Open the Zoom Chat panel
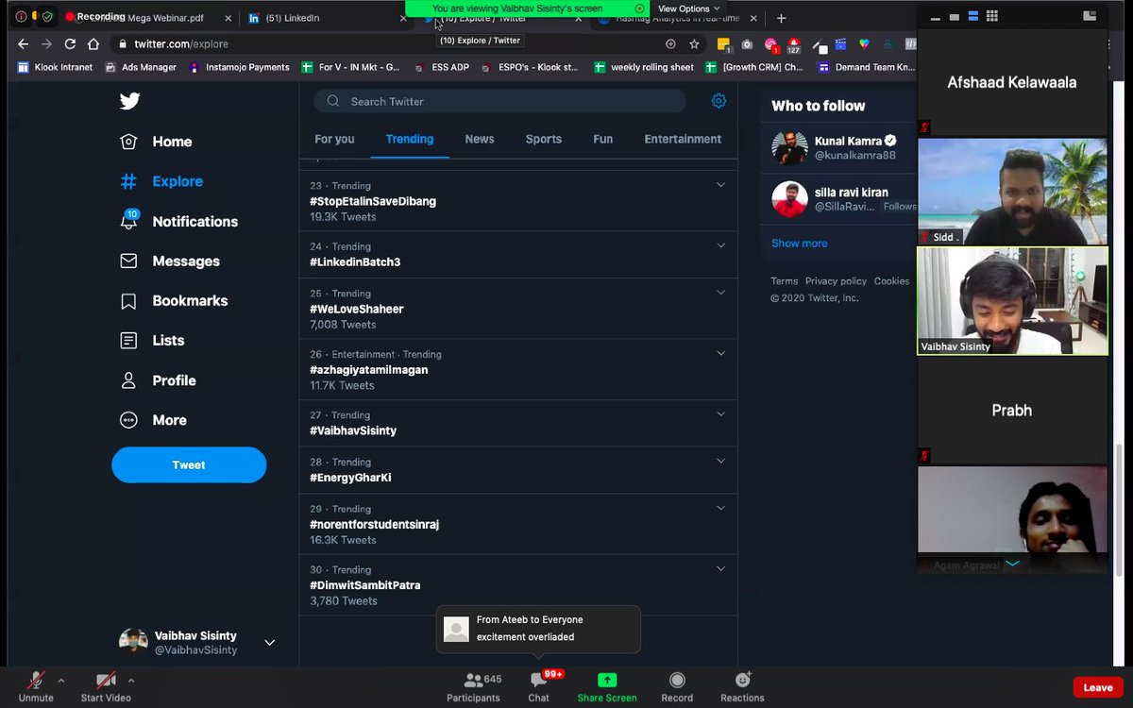 tap(538, 686)
